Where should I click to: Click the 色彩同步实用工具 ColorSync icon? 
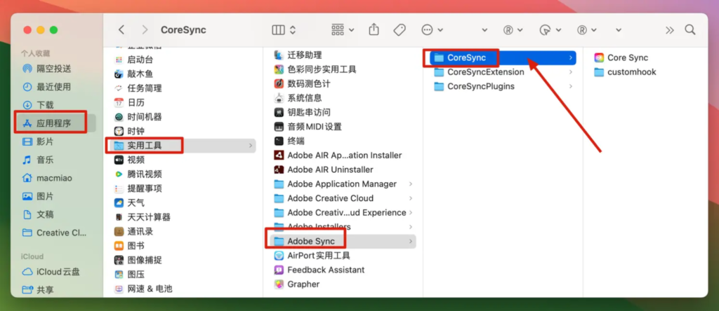coord(278,69)
